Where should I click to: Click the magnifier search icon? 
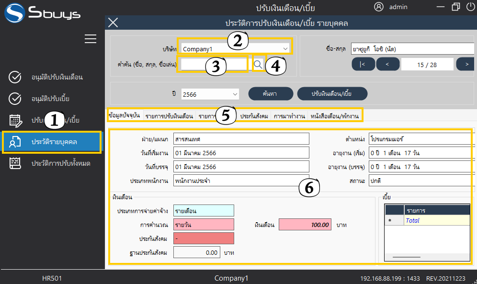(x=258, y=64)
